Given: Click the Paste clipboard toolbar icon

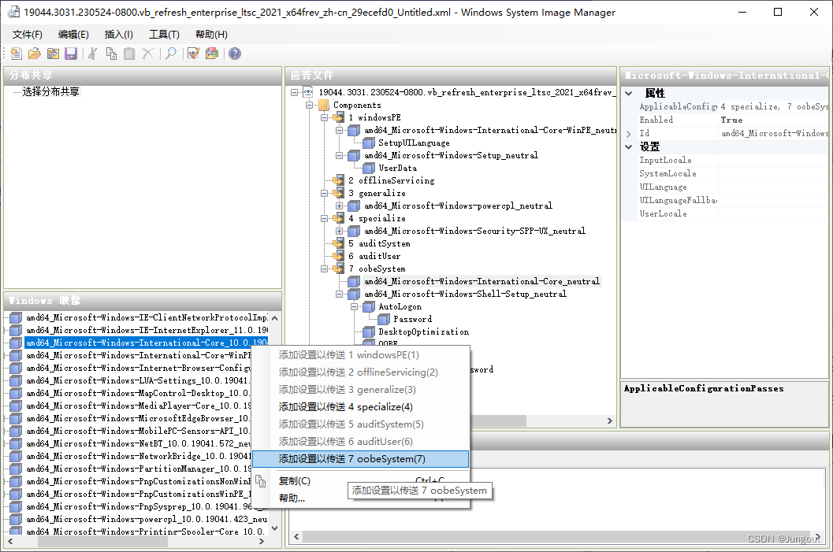Looking at the screenshot, I should 129,54.
